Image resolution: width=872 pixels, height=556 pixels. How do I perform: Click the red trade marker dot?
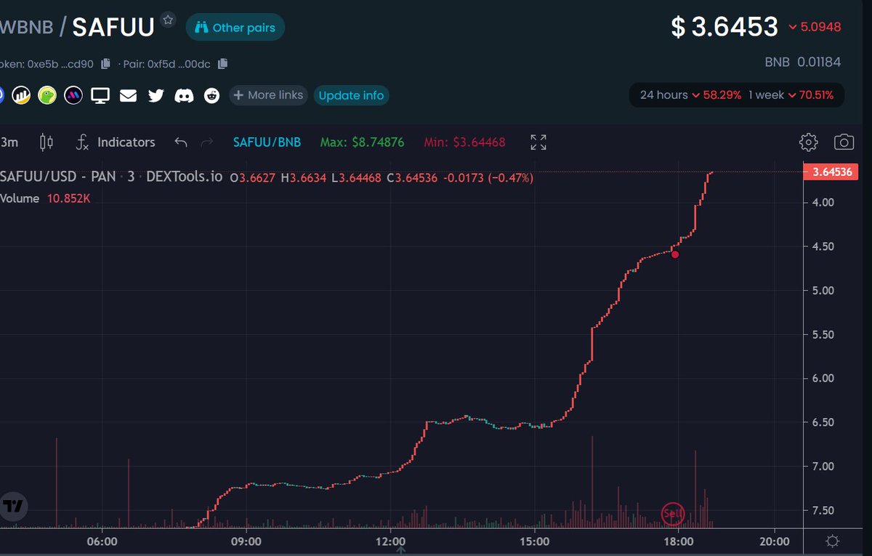tap(675, 254)
